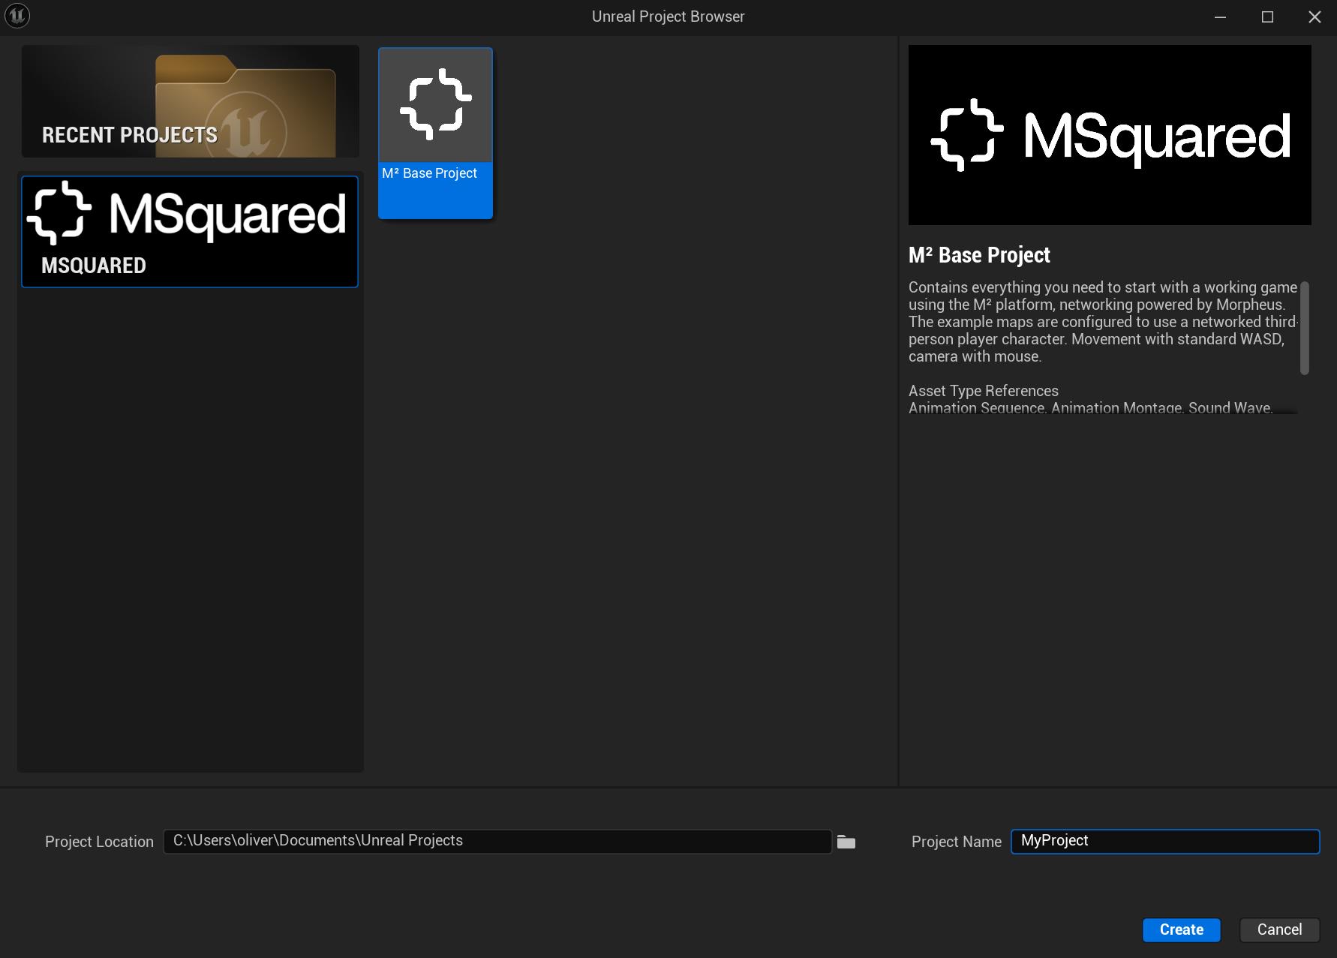Browse for project location with folder icon

[846, 842]
